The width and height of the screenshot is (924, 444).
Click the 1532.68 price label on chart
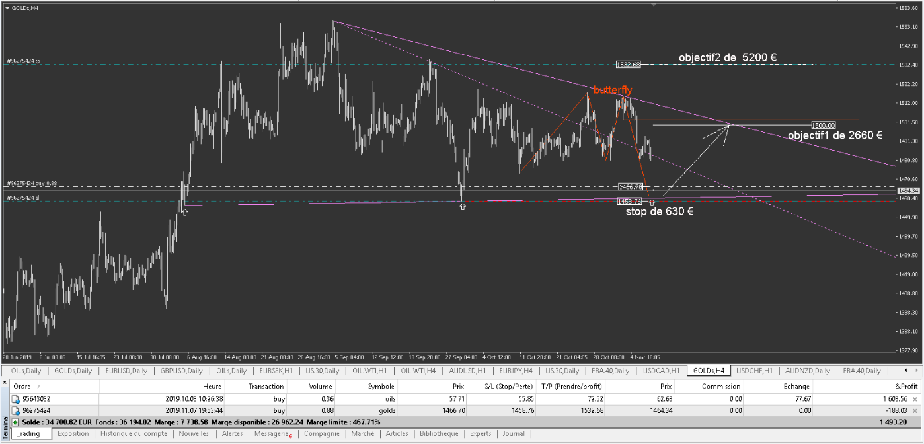tap(629, 65)
